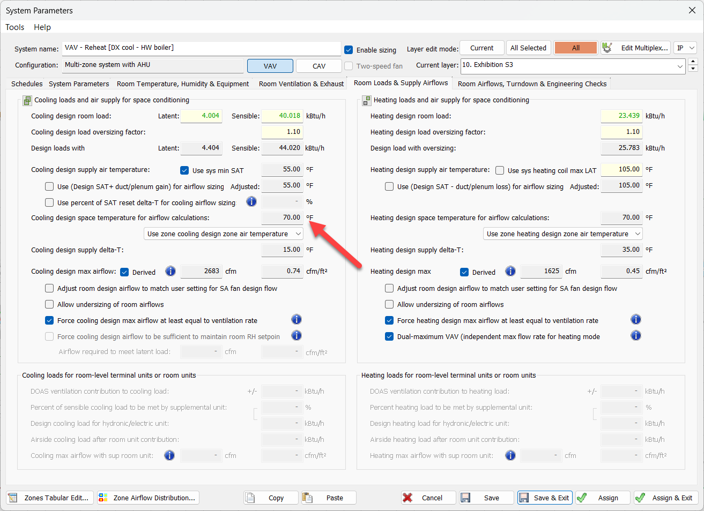Select the orange All layer edit mode

coord(575,48)
